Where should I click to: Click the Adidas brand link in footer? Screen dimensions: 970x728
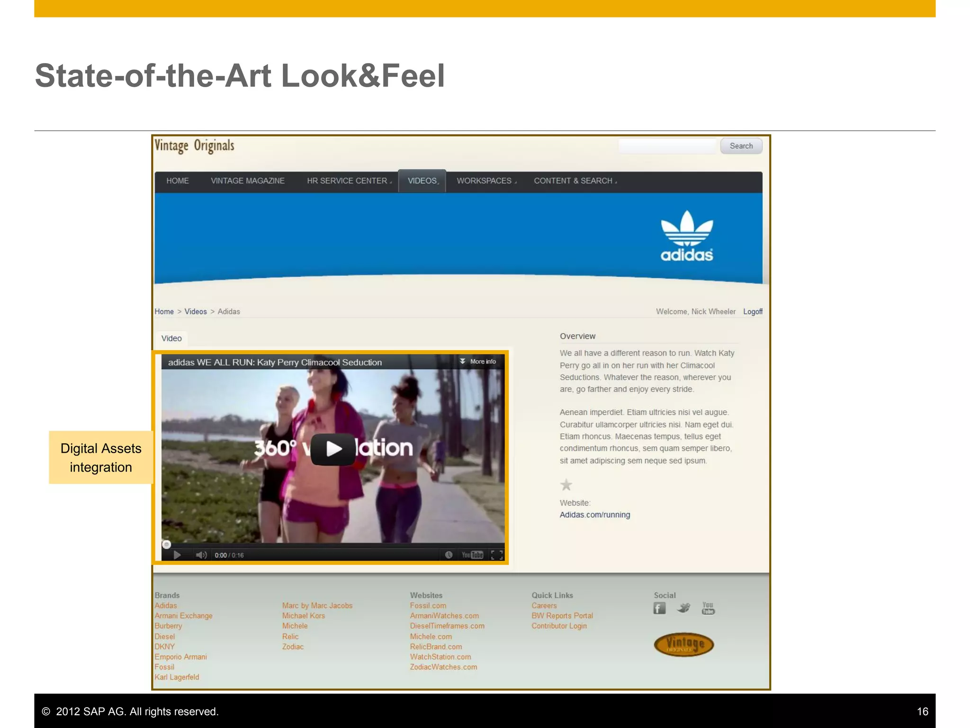click(x=166, y=606)
